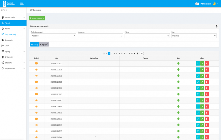This screenshot has width=221, height=140.
Task: Go to next page using the arrow icon
Action: click(135, 54)
